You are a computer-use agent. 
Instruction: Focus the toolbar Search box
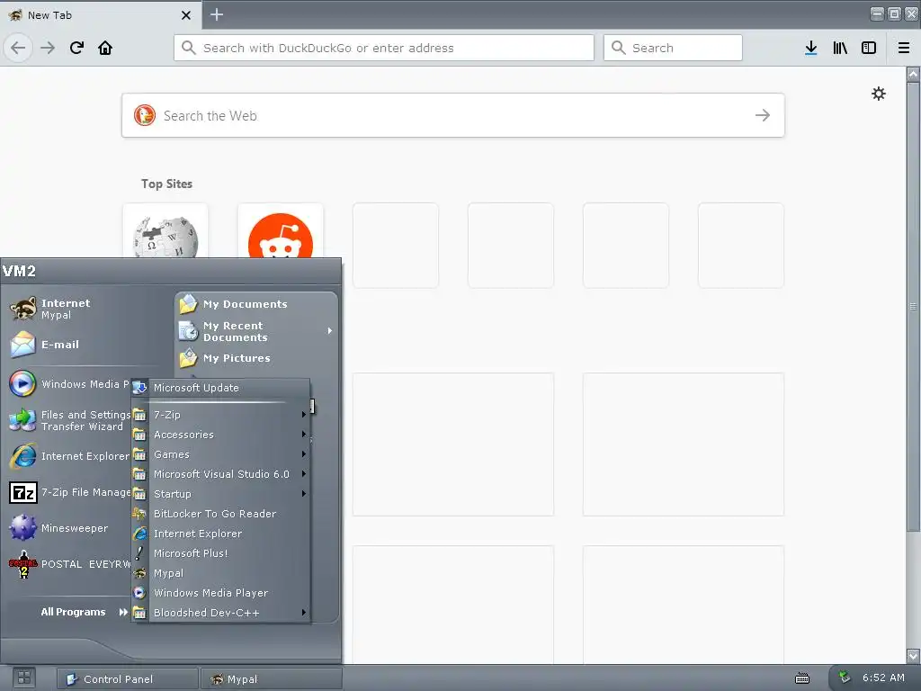(x=673, y=48)
